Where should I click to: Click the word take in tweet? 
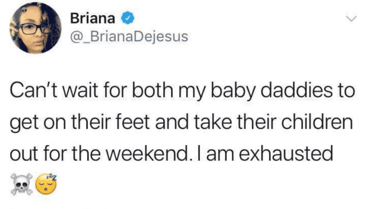pyautogui.click(x=213, y=122)
